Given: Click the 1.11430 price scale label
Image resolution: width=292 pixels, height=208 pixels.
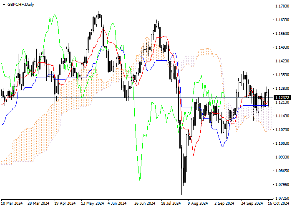Looking at the screenshot, I should pos(282,116).
